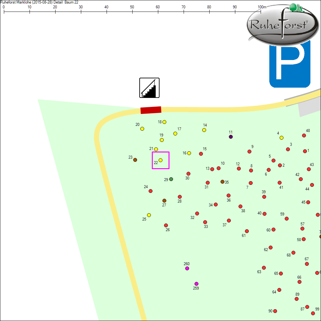Select the red entrance block on the path
Image resolution: width=321 pixels, height=321 pixels.
click(x=151, y=110)
